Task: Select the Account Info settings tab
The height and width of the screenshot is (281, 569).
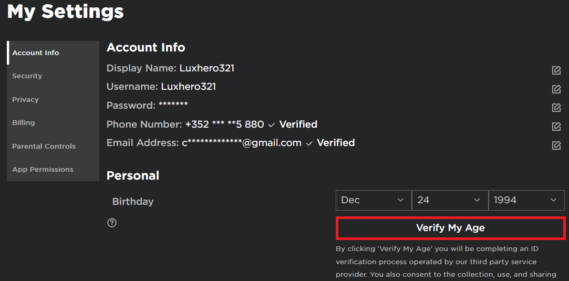Action: click(36, 53)
